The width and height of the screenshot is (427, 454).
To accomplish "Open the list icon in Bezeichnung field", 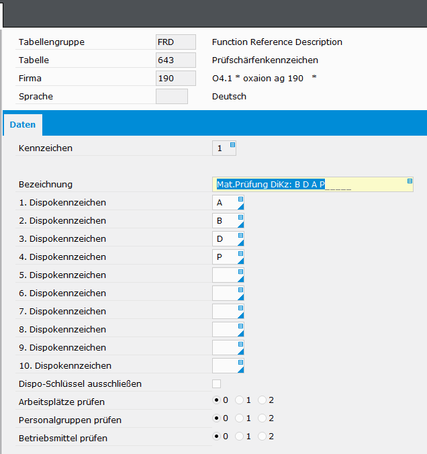I will click(410, 181).
